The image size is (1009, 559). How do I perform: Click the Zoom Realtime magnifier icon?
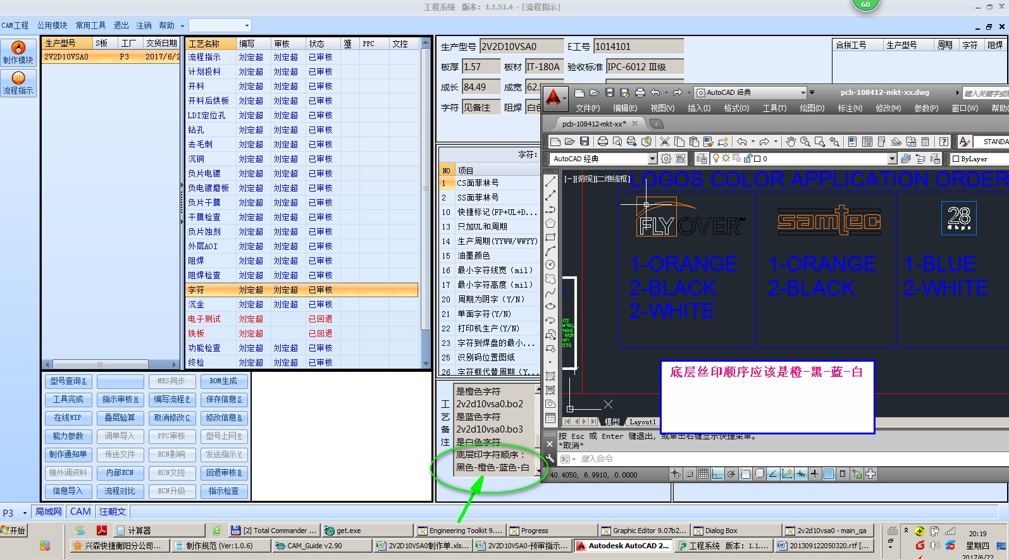pos(805,142)
